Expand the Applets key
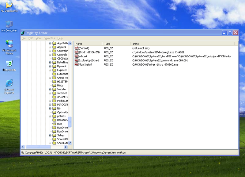This screenshot has height=177, width=245. 50,47
